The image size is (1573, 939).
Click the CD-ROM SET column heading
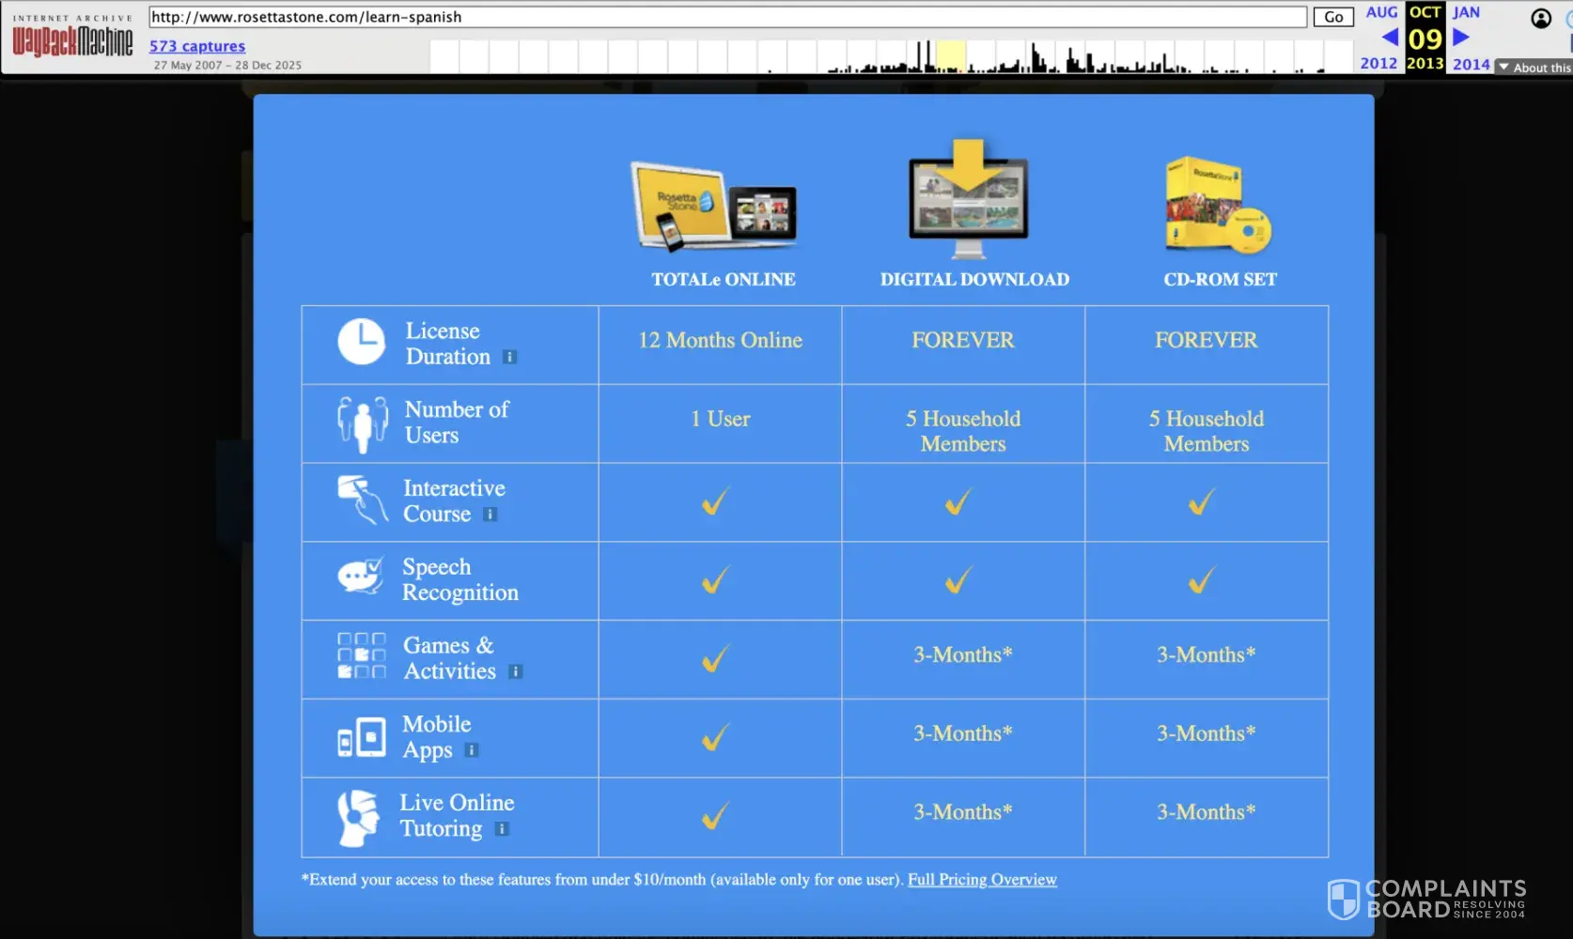1221,280
